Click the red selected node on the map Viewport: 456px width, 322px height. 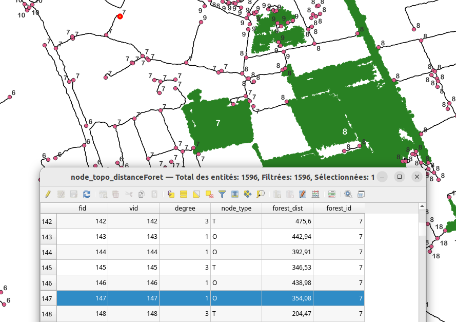pos(120,16)
